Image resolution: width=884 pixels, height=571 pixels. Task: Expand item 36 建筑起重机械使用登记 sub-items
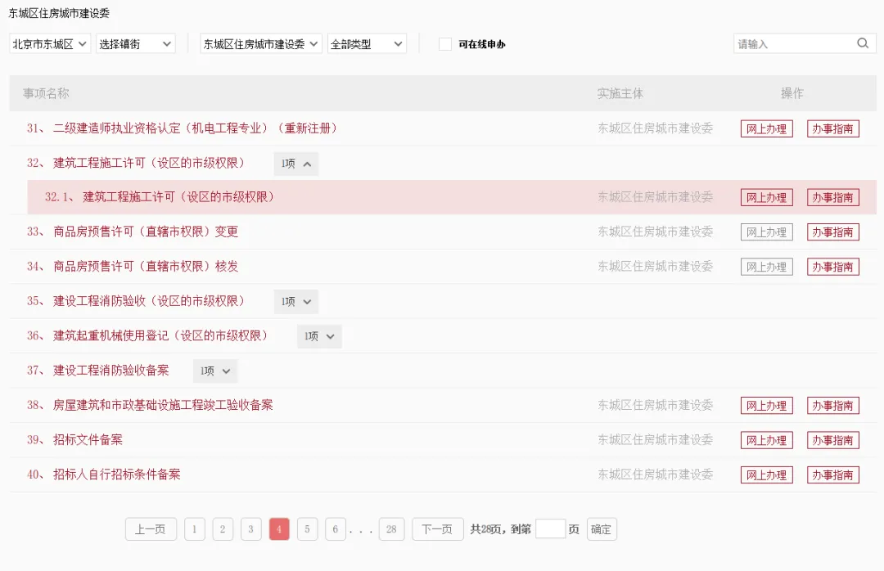pyautogui.click(x=319, y=336)
